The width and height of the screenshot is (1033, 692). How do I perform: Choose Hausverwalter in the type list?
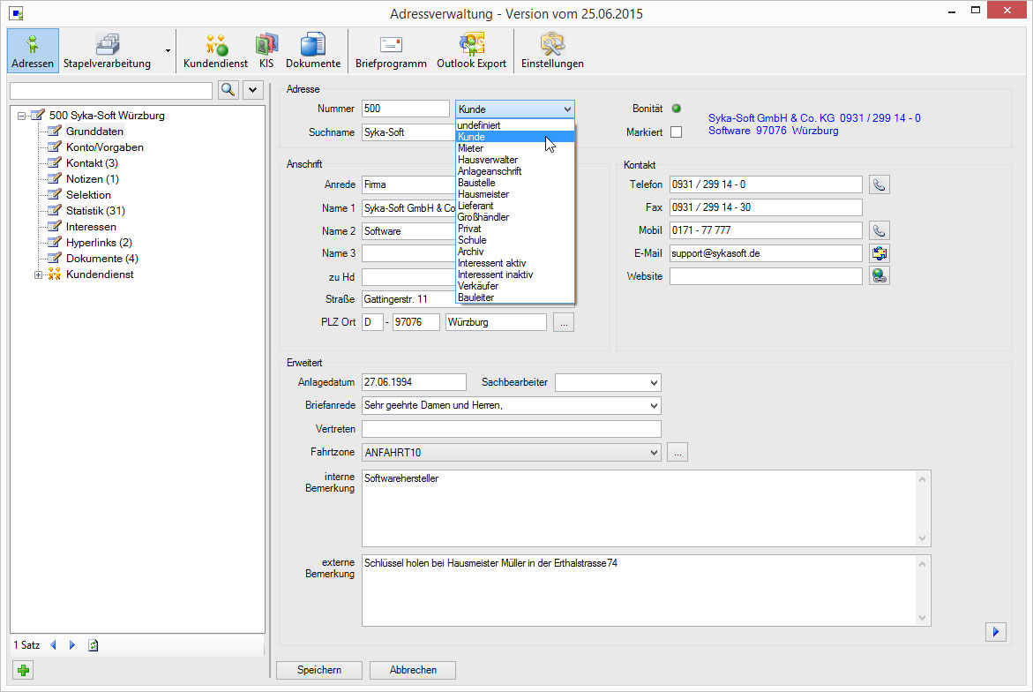coord(488,160)
